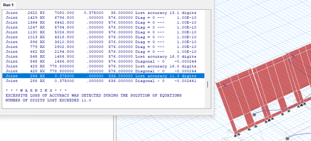Viewport: 311px width, 141px height.
Task: Select the highlighted Joint 286 Lost accuracy line
Action: click(x=103, y=76)
